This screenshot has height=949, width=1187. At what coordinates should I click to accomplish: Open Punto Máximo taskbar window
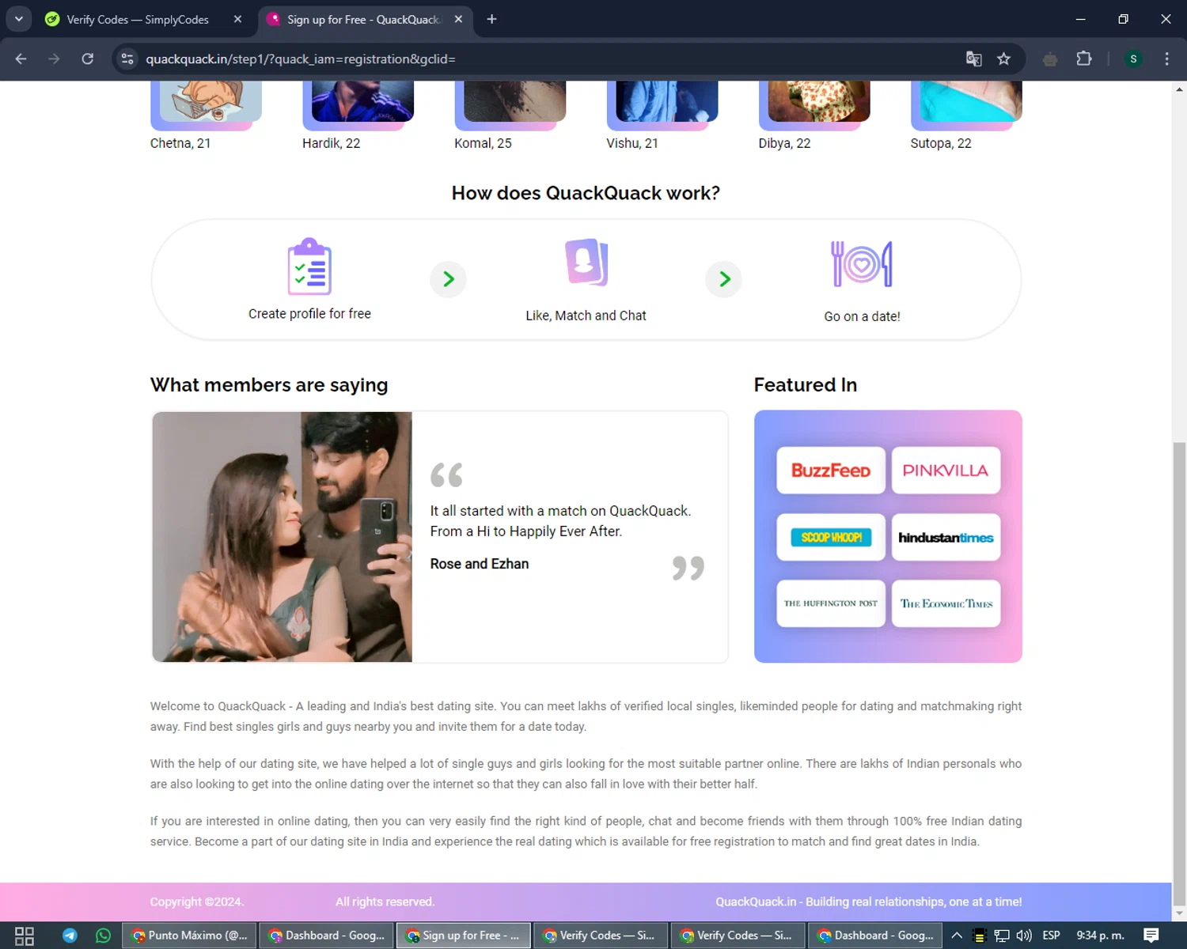(x=189, y=936)
